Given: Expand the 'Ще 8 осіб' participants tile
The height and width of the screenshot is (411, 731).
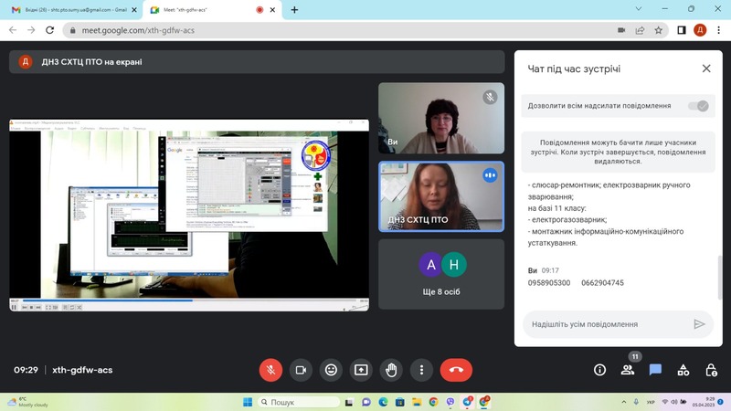Looking at the screenshot, I should 441,272.
